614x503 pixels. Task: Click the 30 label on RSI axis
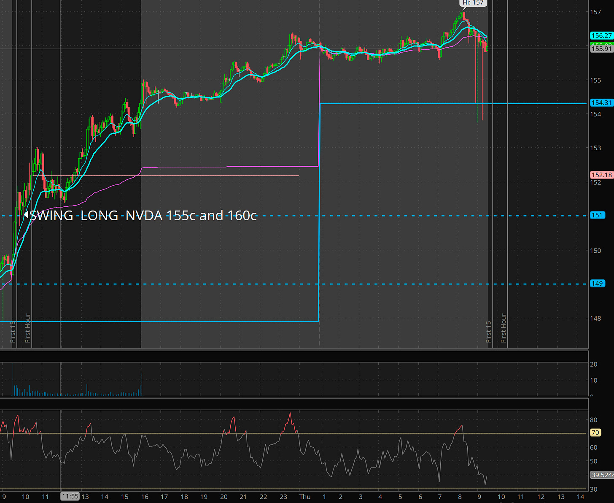coord(594,489)
